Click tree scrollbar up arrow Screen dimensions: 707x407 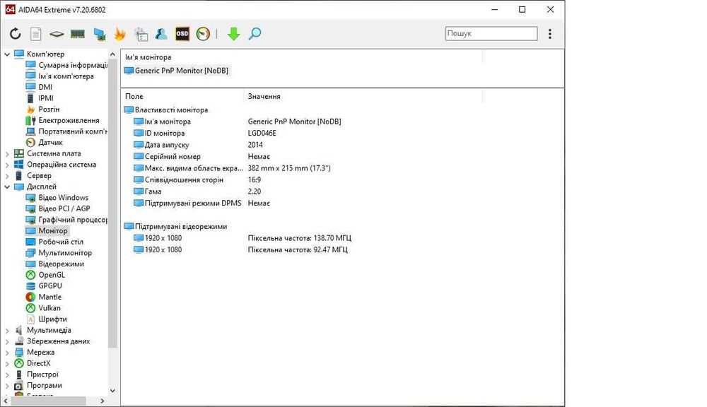112,54
